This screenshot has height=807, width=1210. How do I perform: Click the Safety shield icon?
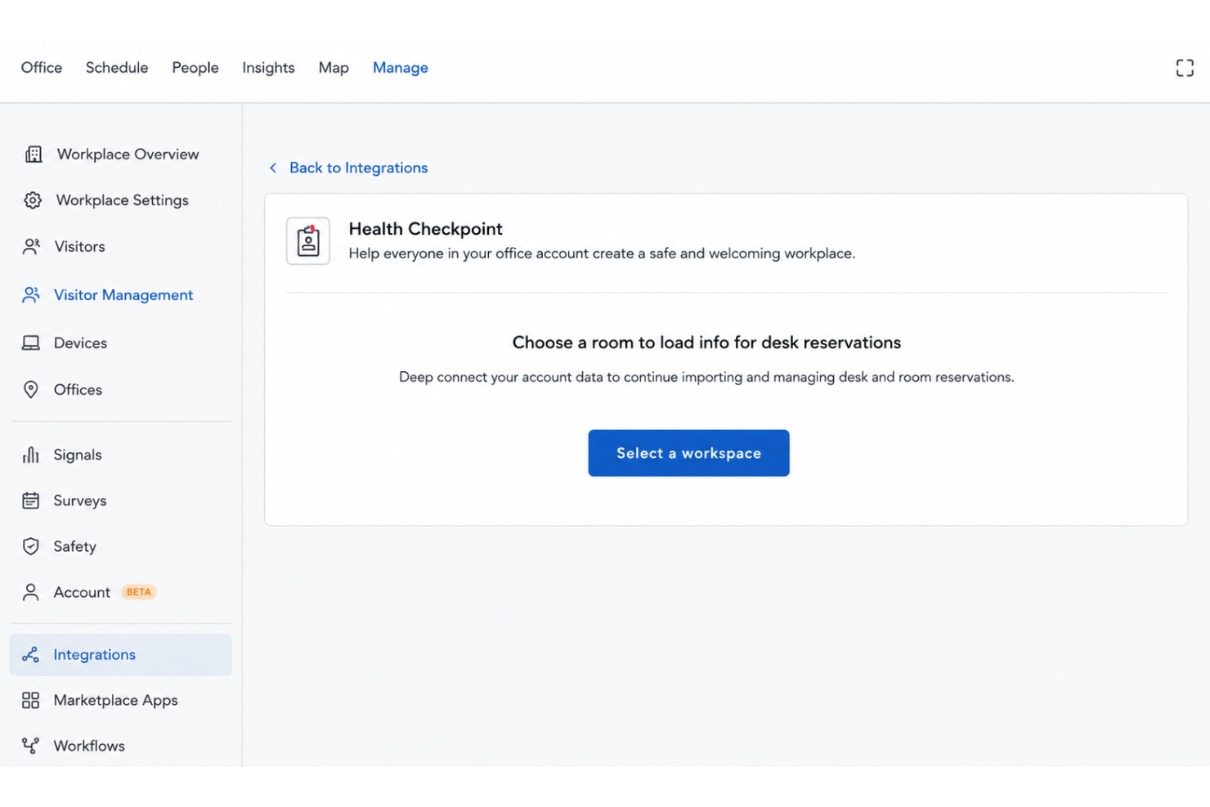point(31,546)
